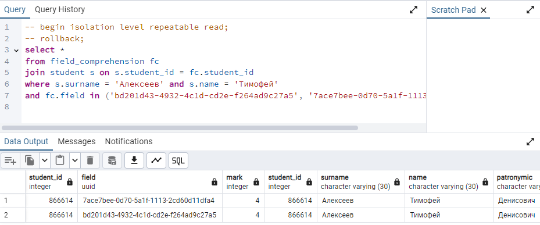Open the Graph Visualiser icon
This screenshot has height=225, width=540.
156,160
